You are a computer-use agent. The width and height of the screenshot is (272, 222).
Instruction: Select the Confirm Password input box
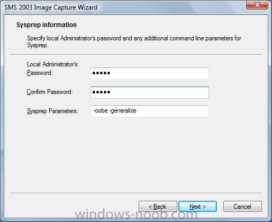(x=150, y=92)
